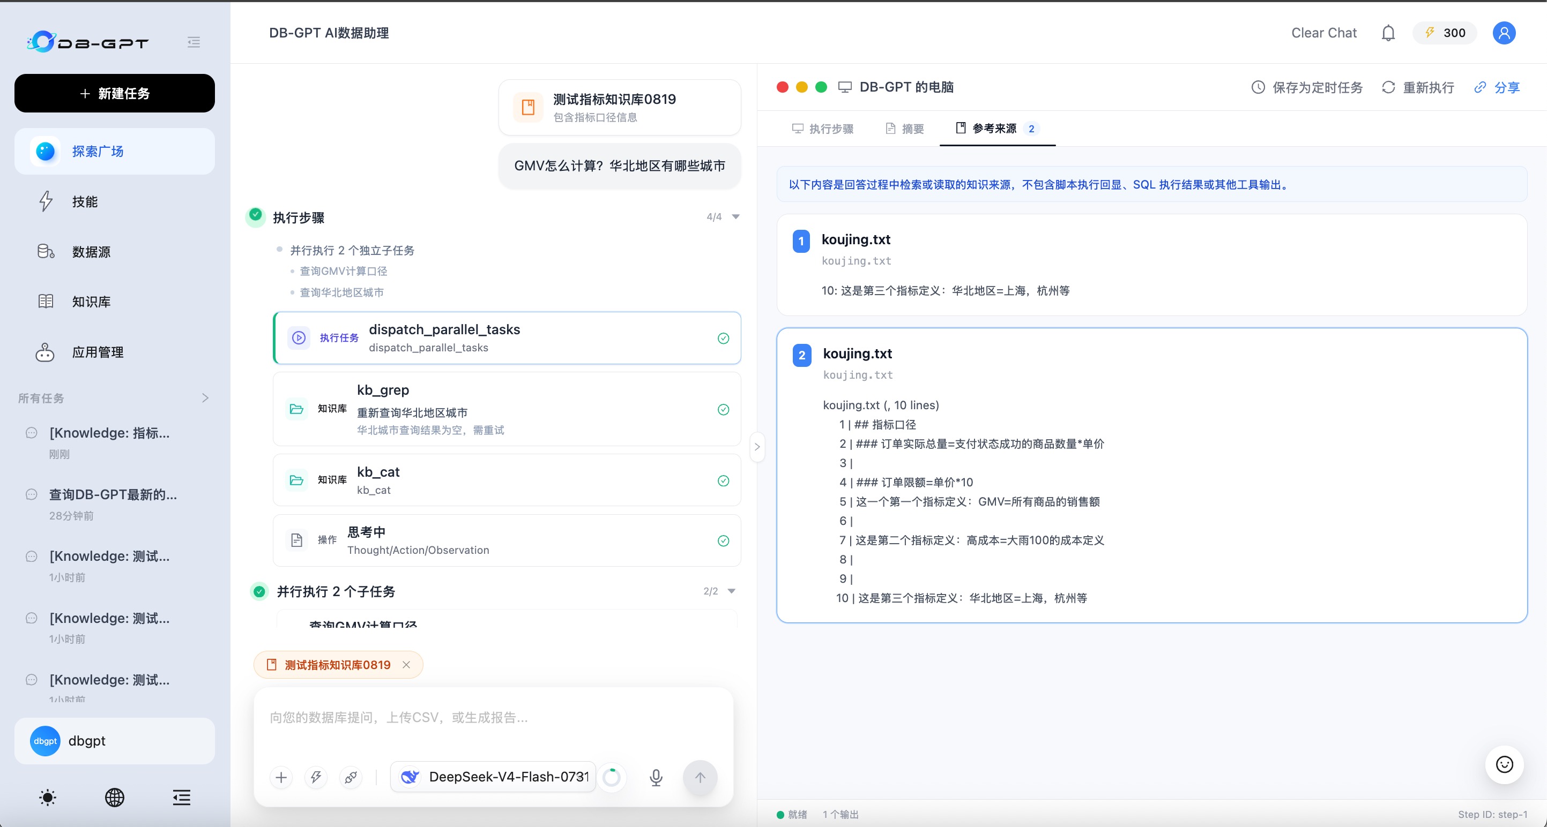Click 查询华北地区城市 subtask text

tap(341, 292)
